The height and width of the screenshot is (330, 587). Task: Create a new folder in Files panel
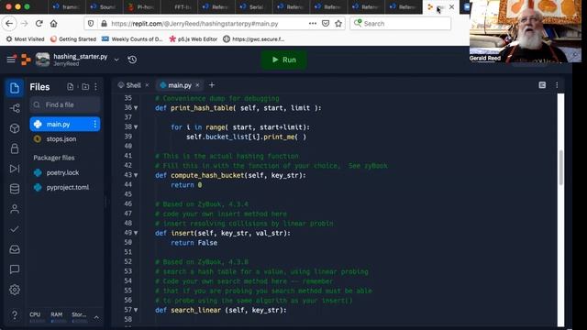coord(85,87)
